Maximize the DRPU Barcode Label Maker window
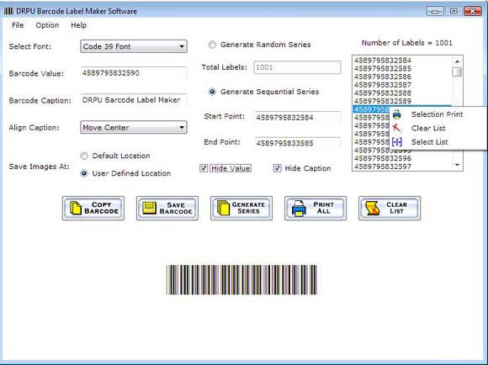This screenshot has height=365, width=488. [454, 11]
